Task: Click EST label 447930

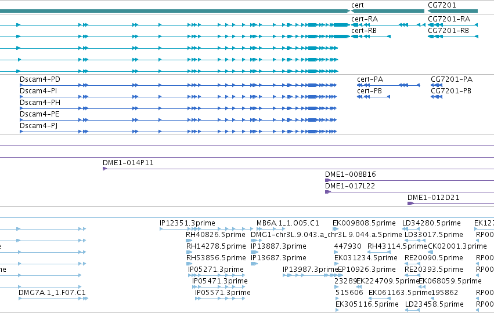Action: pyautogui.click(x=348, y=246)
